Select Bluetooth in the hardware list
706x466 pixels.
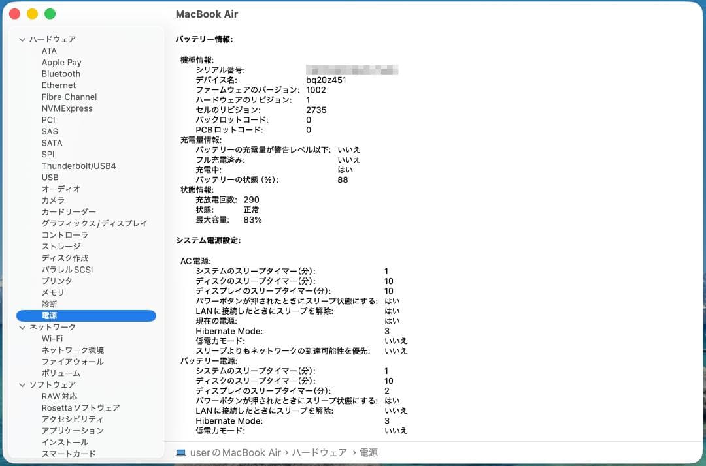click(x=61, y=74)
